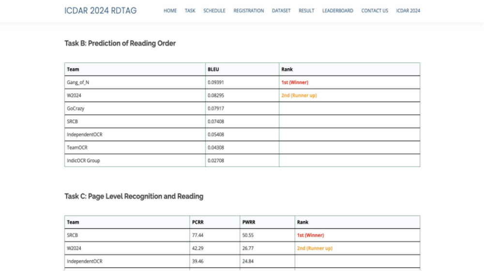Screen dimensions: 484x271
Task: Click the PWRR column header
Action: 248,222
